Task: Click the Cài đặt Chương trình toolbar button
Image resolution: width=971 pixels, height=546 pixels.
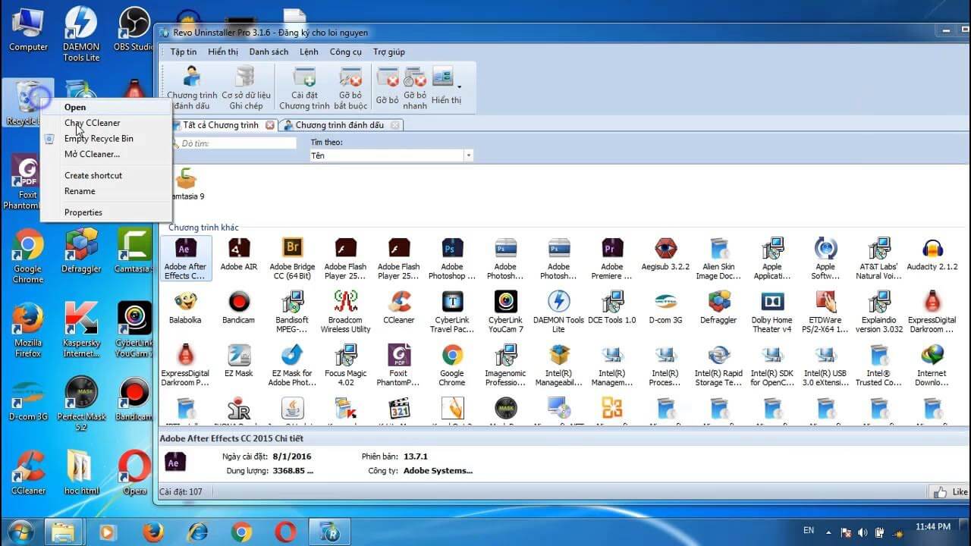Action: (304, 88)
